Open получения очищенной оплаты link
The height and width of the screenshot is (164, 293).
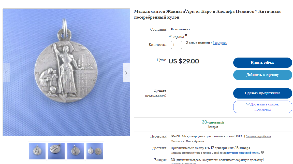(243, 153)
